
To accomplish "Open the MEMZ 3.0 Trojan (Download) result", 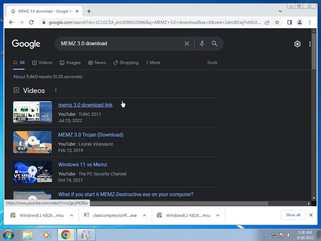I will 91,135.
